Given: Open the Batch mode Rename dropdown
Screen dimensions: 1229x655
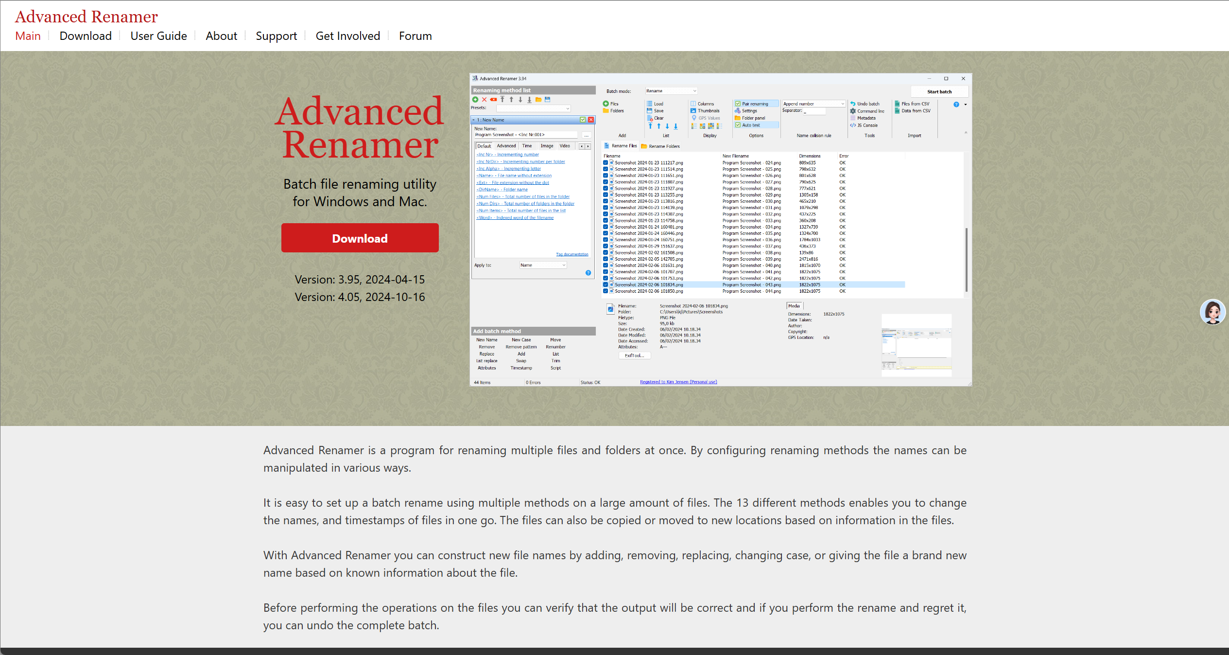Looking at the screenshot, I should tap(671, 91).
